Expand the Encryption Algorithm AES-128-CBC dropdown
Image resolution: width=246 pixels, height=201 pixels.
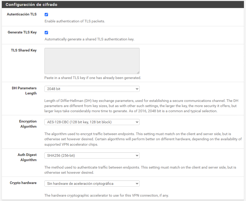coord(92,122)
